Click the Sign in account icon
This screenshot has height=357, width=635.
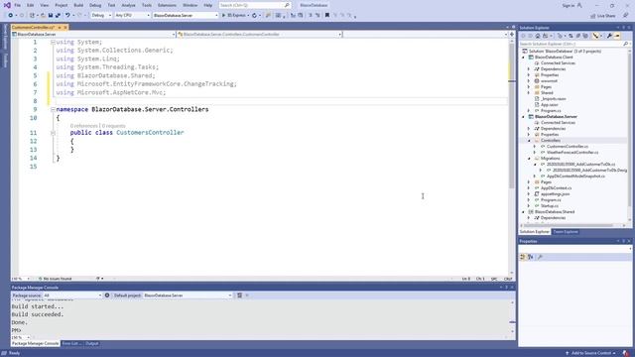(579, 5)
